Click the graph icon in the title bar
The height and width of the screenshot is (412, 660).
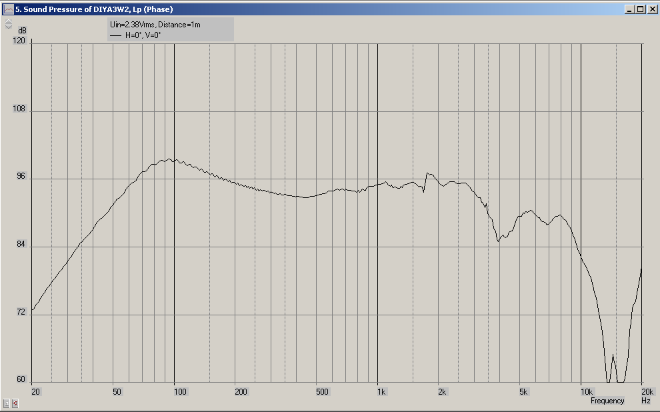pos(8,9)
